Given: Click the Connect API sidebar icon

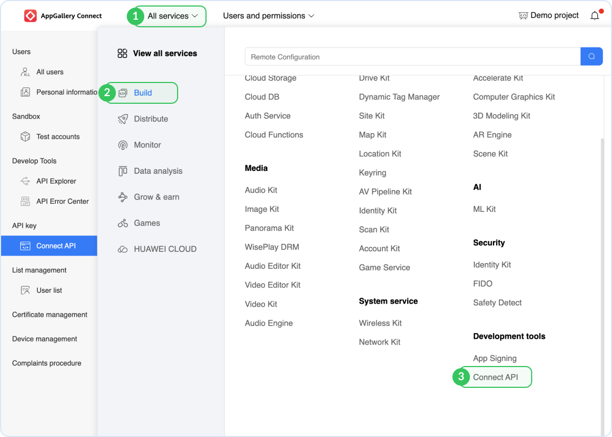Looking at the screenshot, I should pyautogui.click(x=25, y=246).
